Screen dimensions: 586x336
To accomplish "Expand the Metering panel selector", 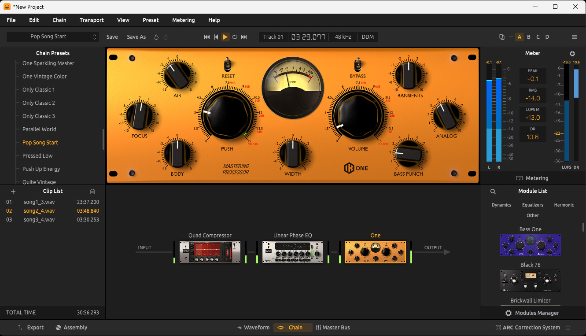I will coord(532,178).
